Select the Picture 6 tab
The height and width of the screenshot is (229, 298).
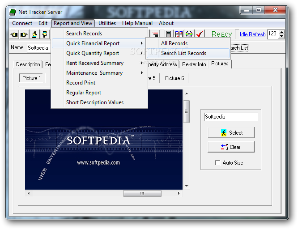point(175,78)
